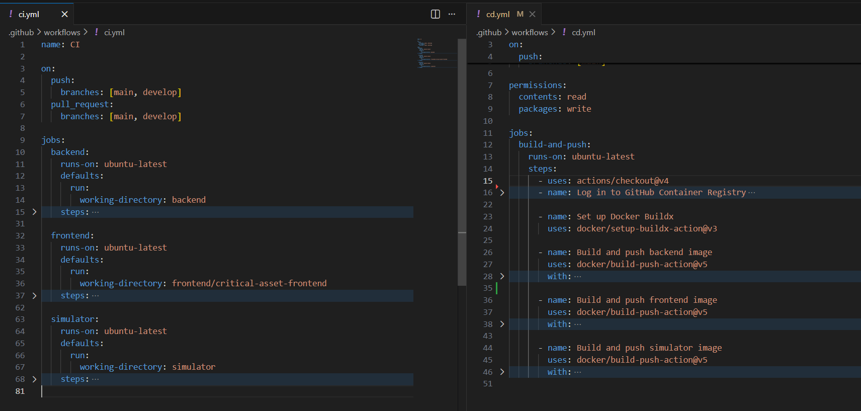Expand folded with block at line 28

click(x=502, y=276)
